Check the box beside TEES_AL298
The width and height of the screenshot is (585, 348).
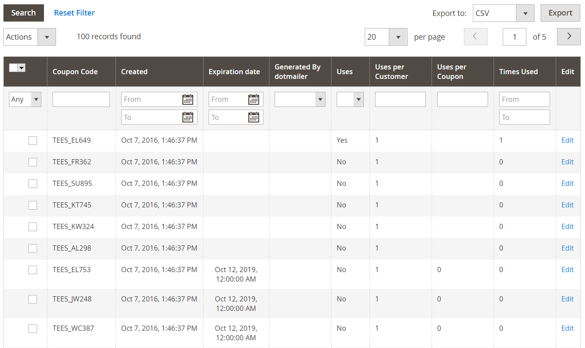[33, 248]
